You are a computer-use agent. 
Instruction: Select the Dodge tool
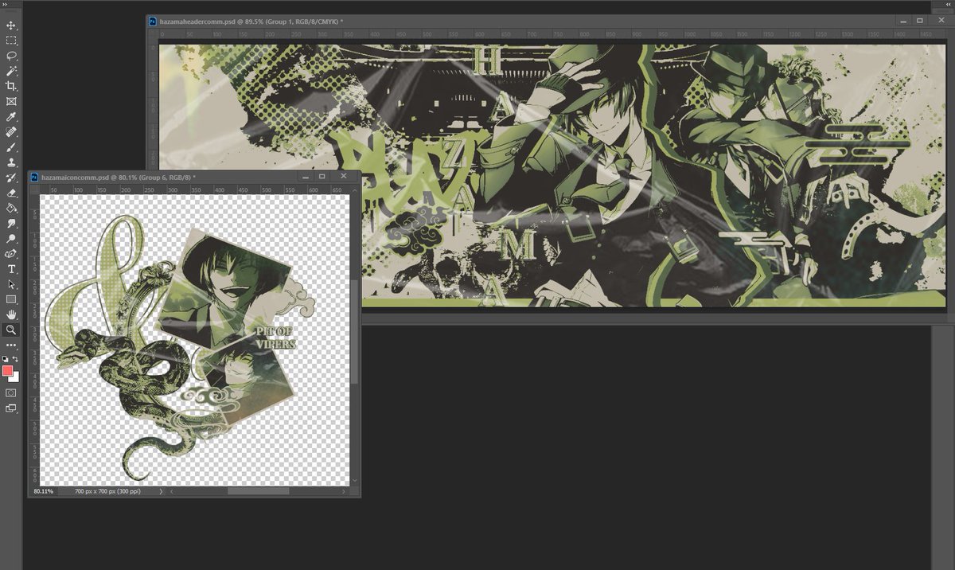(x=11, y=239)
